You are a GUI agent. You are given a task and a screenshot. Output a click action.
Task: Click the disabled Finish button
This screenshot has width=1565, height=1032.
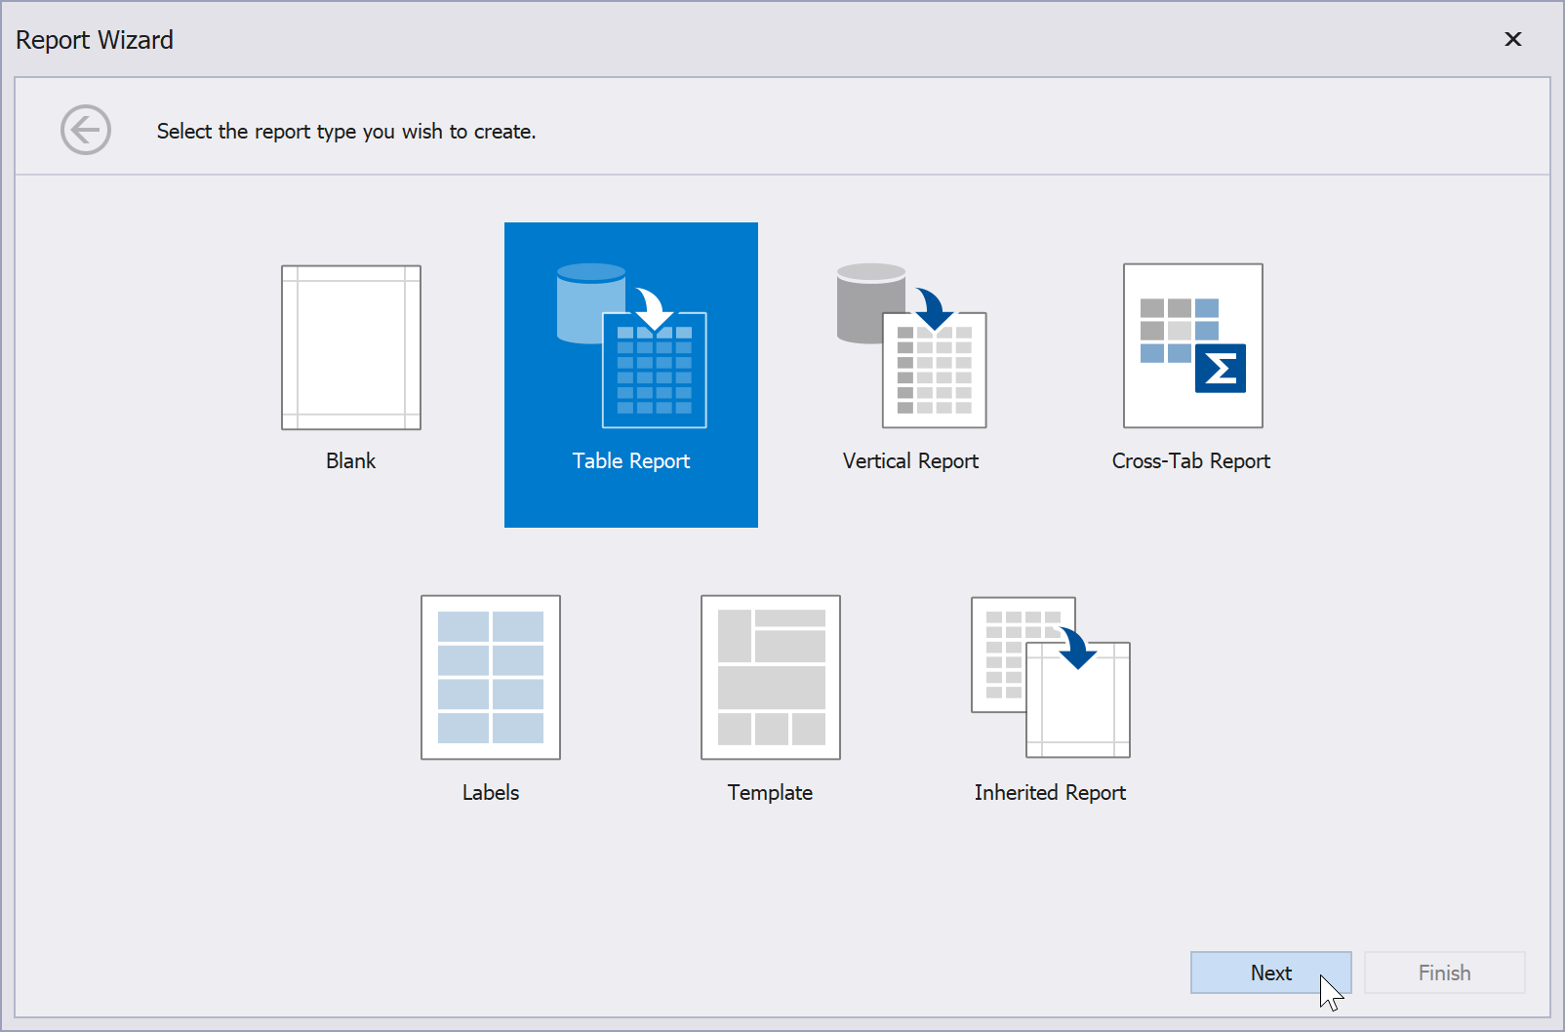[x=1444, y=972]
